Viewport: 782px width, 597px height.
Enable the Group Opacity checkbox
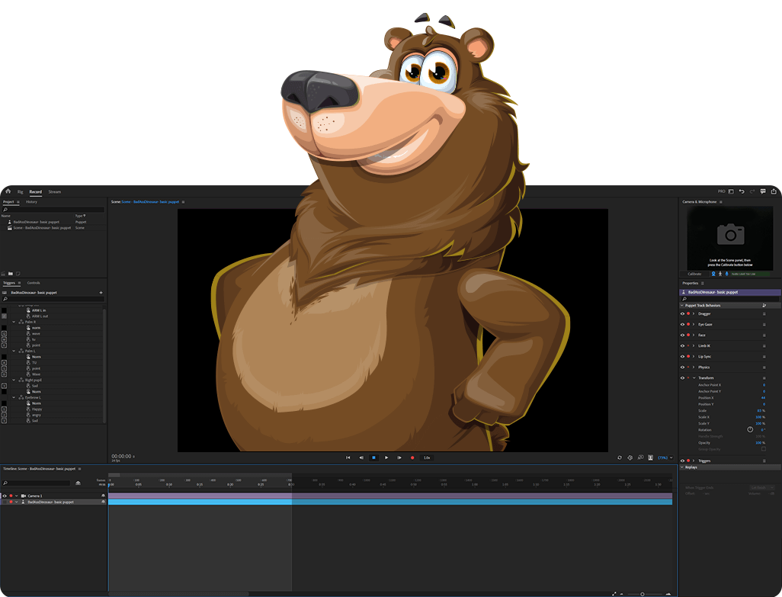coord(764,449)
